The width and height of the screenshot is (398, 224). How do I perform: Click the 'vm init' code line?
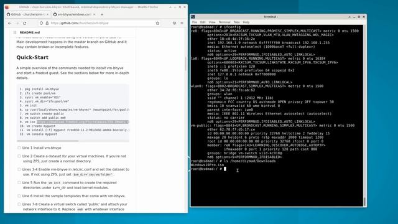pyautogui.click(x=30, y=105)
